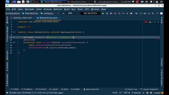Open the 4 spaces indent selector
Image resolution: width=169 pixels, height=95 pixels.
pos(136,93)
